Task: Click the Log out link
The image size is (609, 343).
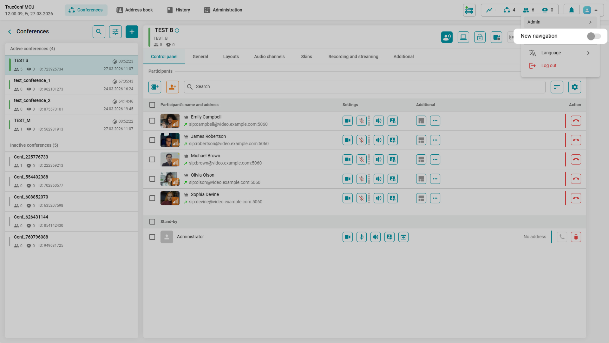Action: click(548, 65)
